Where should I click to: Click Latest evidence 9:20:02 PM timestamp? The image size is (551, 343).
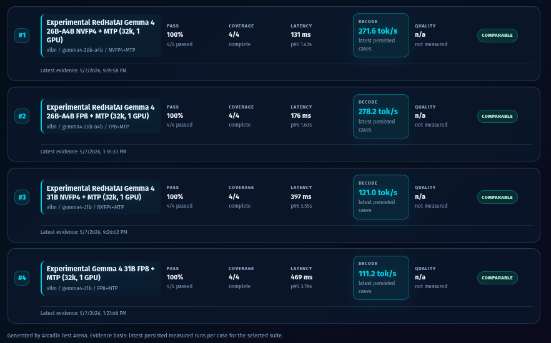[x=84, y=232]
